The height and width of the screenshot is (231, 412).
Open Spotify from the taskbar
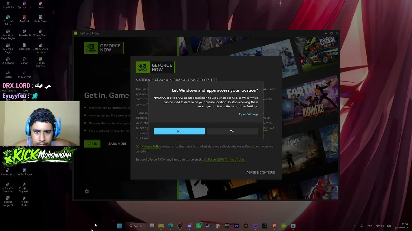click(x=255, y=226)
